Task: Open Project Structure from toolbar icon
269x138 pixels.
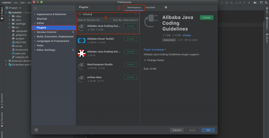Action: 255,3
